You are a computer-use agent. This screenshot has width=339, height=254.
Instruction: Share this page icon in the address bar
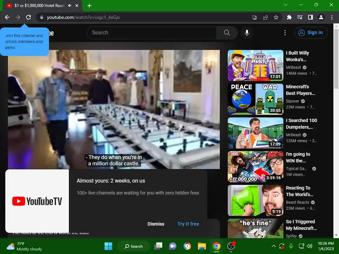point(266,17)
